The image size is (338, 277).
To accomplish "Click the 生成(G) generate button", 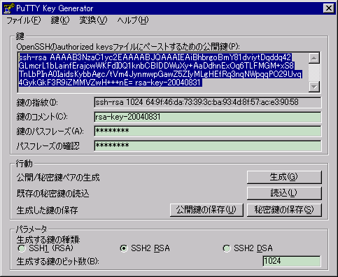I will click(x=284, y=177).
